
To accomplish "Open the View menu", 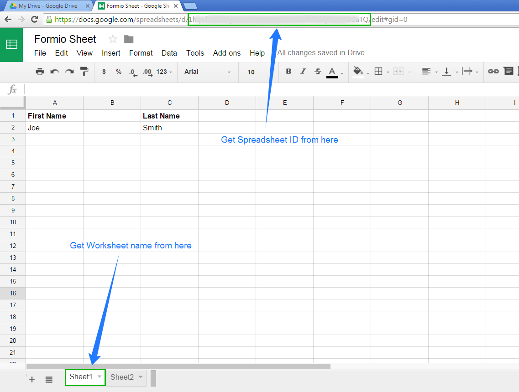I will coord(84,53).
